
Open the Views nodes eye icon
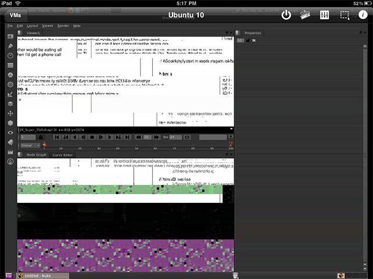click(10, 133)
